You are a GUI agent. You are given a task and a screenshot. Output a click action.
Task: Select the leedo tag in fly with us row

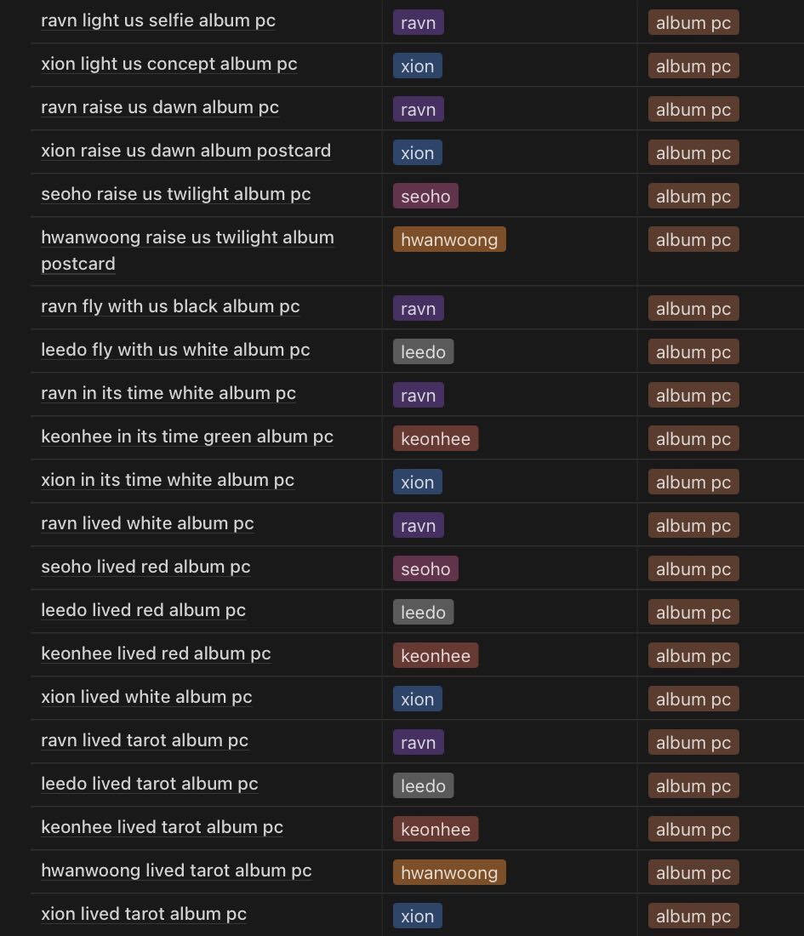point(423,352)
